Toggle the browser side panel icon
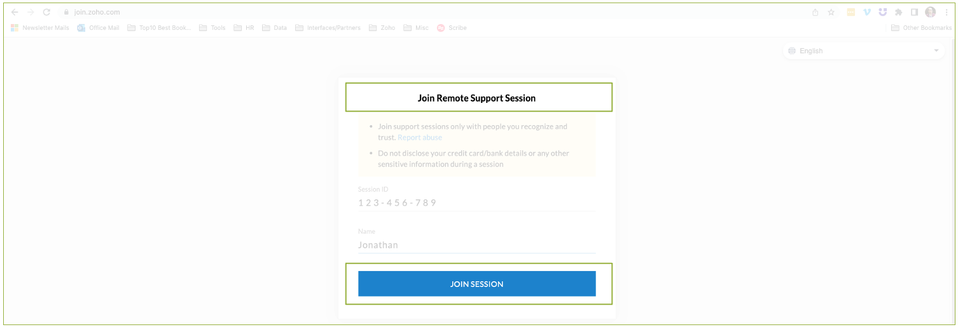 click(914, 12)
